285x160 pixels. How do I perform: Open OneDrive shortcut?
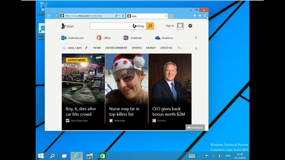coord(164,38)
